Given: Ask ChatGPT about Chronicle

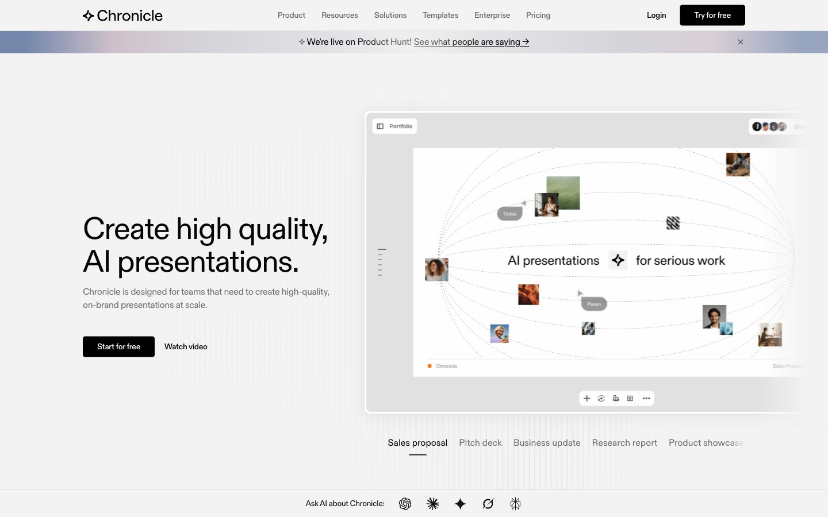Looking at the screenshot, I should [x=405, y=504].
